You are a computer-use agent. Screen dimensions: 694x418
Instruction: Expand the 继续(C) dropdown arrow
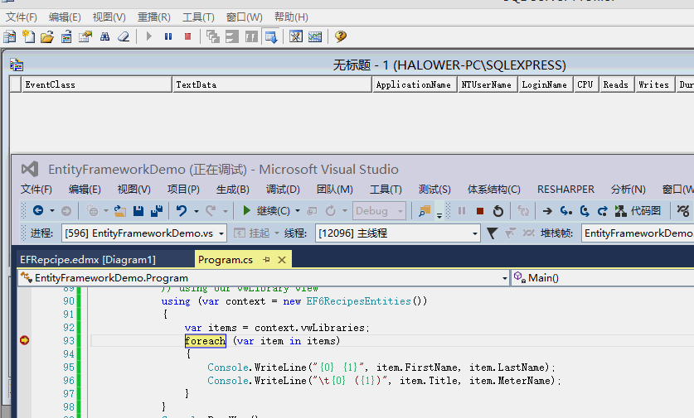(298, 211)
